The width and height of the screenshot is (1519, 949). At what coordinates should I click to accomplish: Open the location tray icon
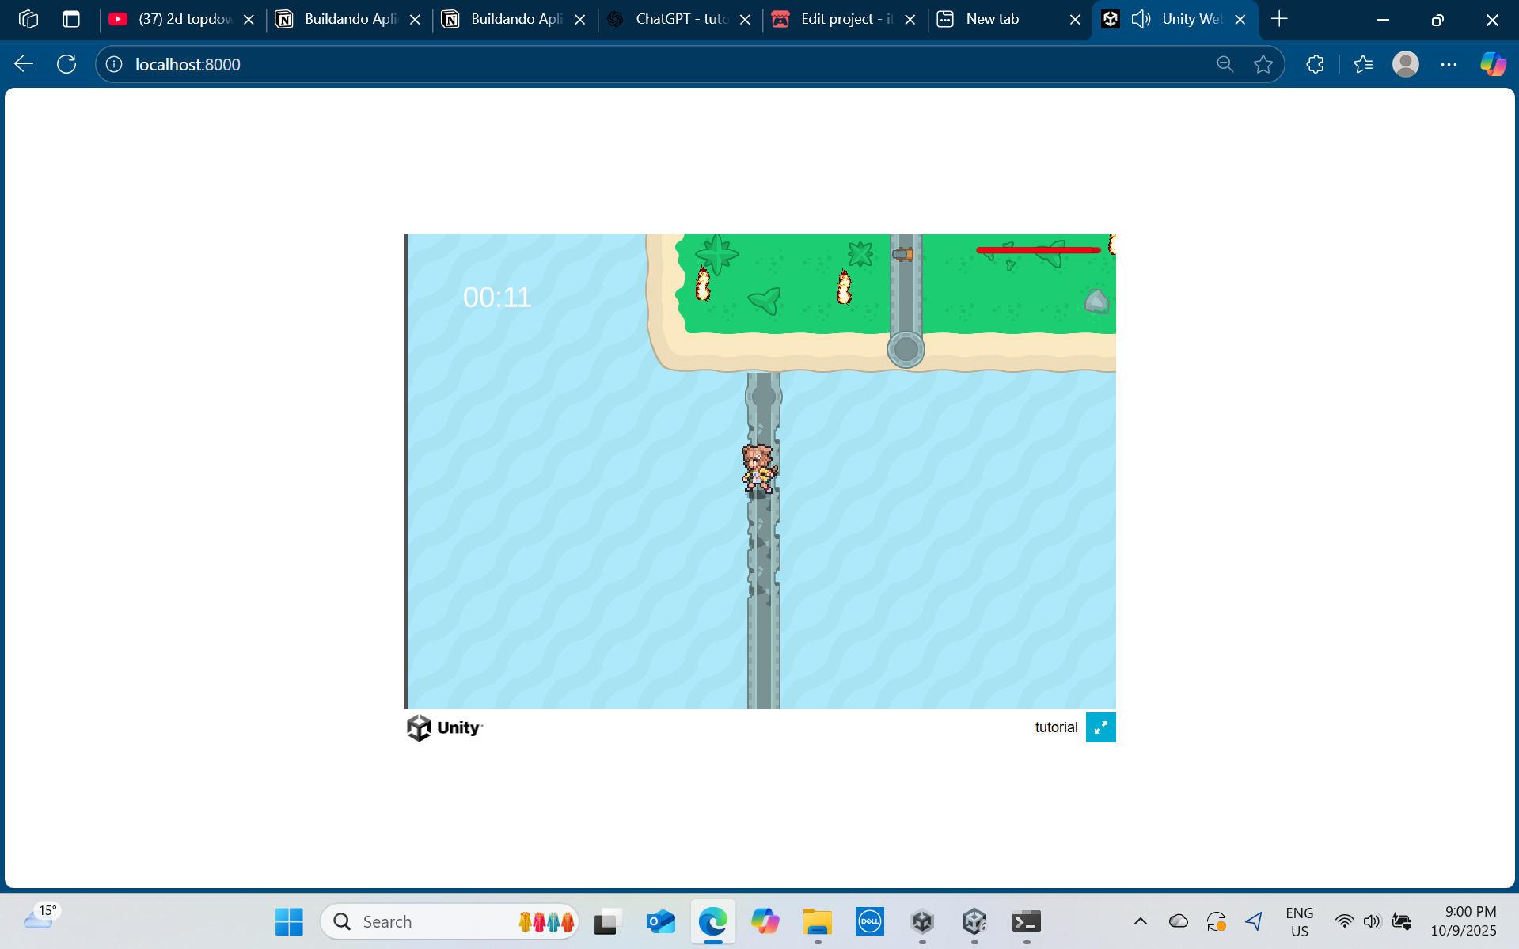[x=1254, y=921]
